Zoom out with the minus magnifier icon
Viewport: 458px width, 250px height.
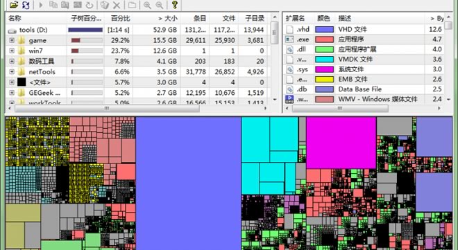pos(159,5)
